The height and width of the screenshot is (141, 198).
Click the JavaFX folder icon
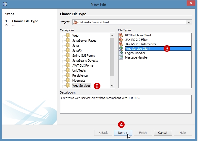(x=68, y=51)
